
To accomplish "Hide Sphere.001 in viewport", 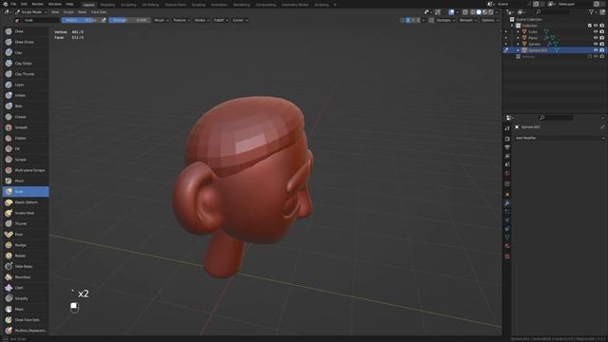I will (596, 50).
